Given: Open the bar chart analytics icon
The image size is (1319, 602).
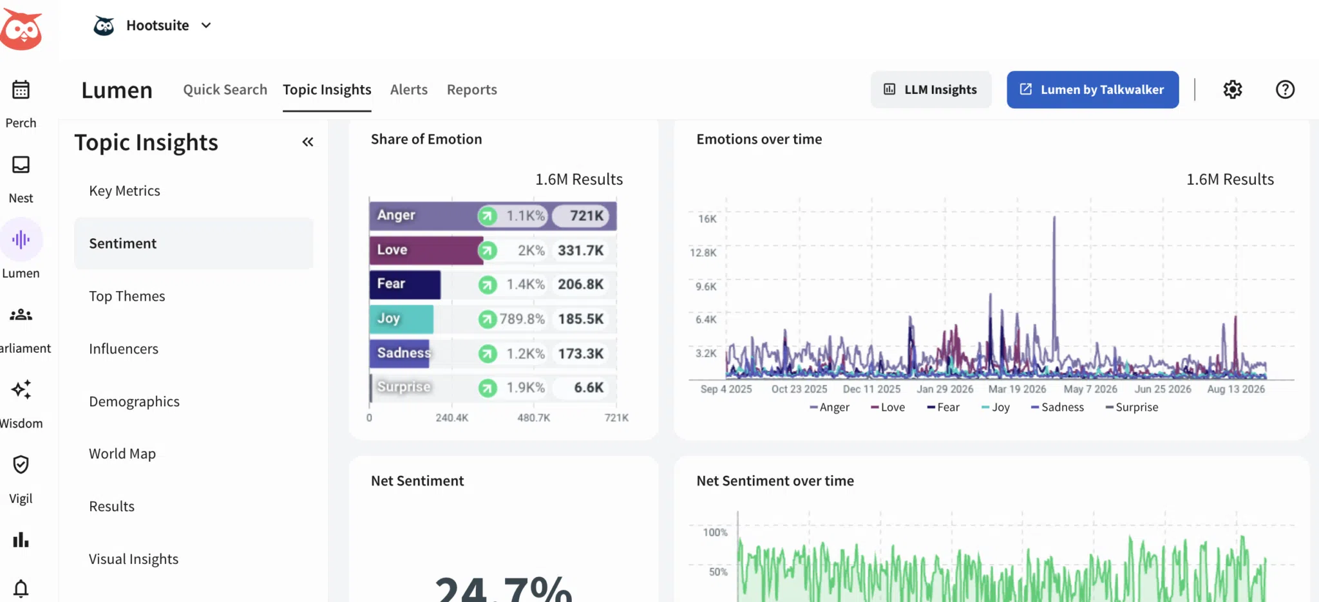Looking at the screenshot, I should (x=21, y=540).
